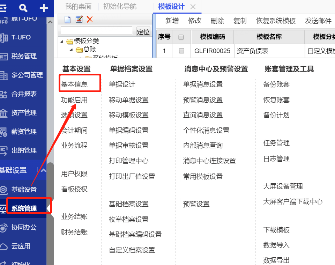The height and width of the screenshot is (265, 335).
Task: Open 薪资管理 sidebar module
Action: (24, 131)
